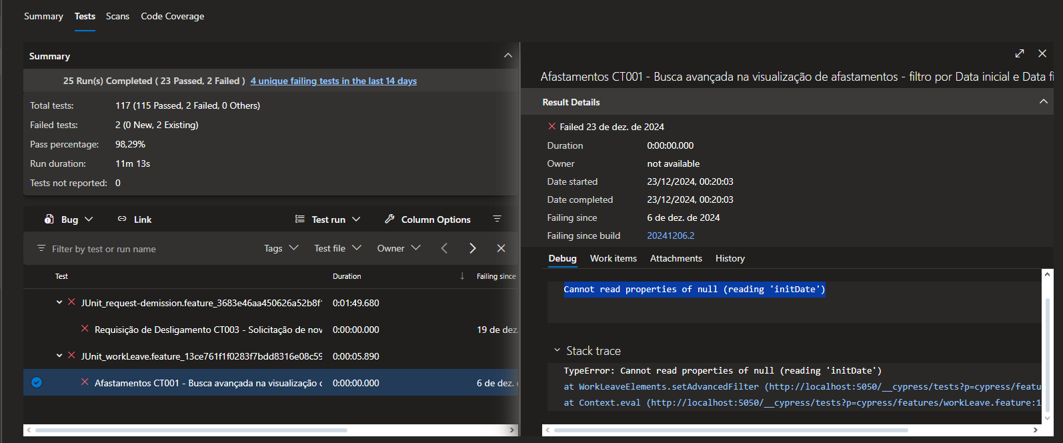This screenshot has width=1063, height=443.
Task: Click the scroll right arrow of debug pane
Action: 1035,430
